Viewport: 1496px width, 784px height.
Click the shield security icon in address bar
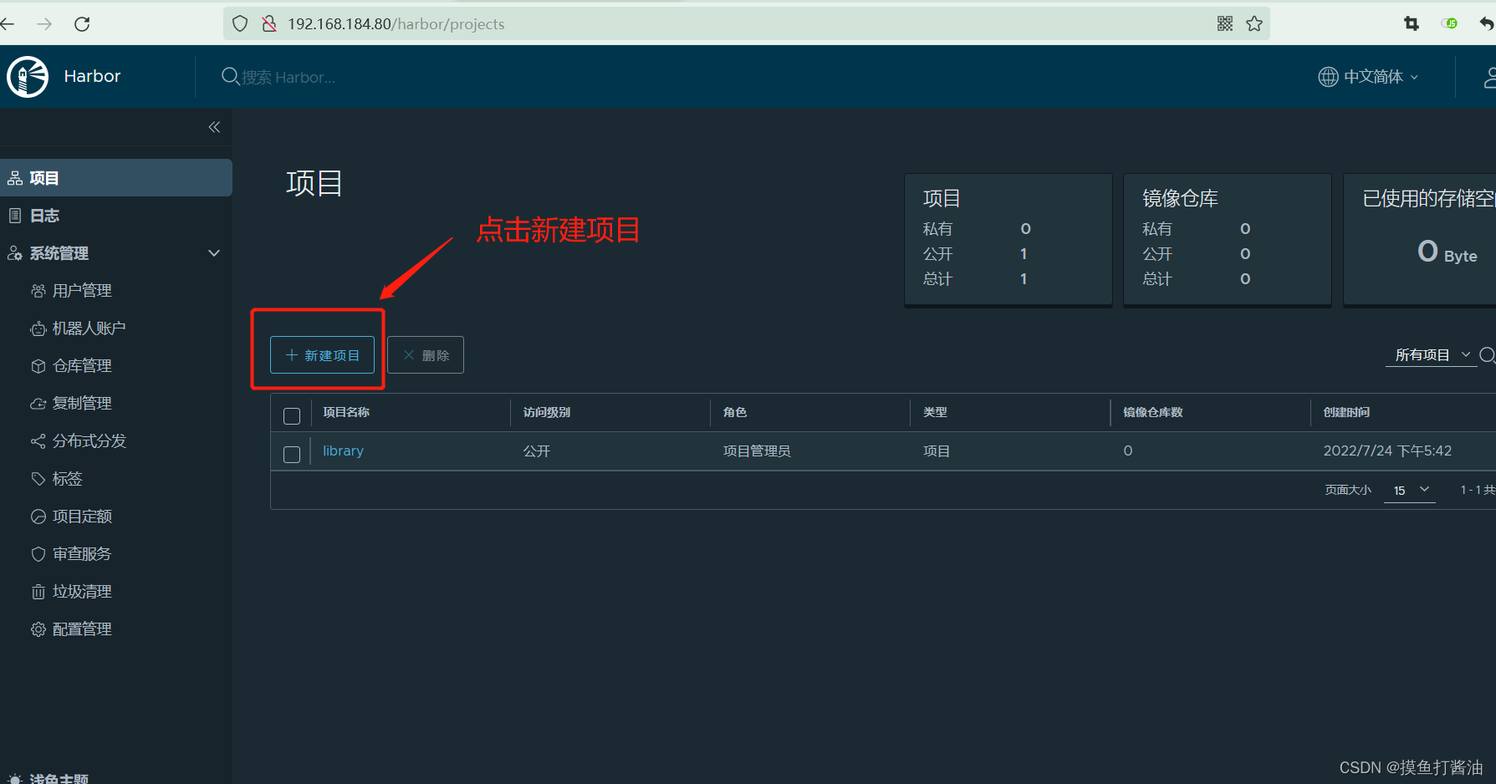pyautogui.click(x=240, y=24)
